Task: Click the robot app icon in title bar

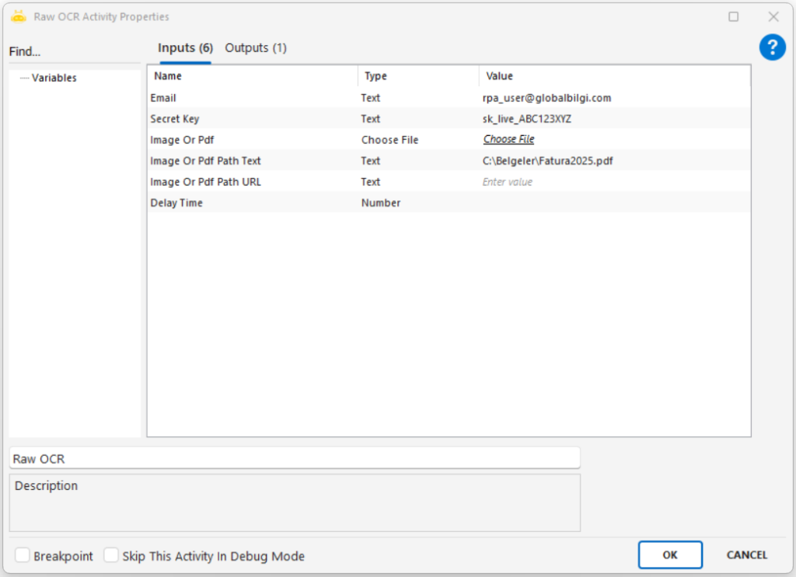Action: (19, 16)
